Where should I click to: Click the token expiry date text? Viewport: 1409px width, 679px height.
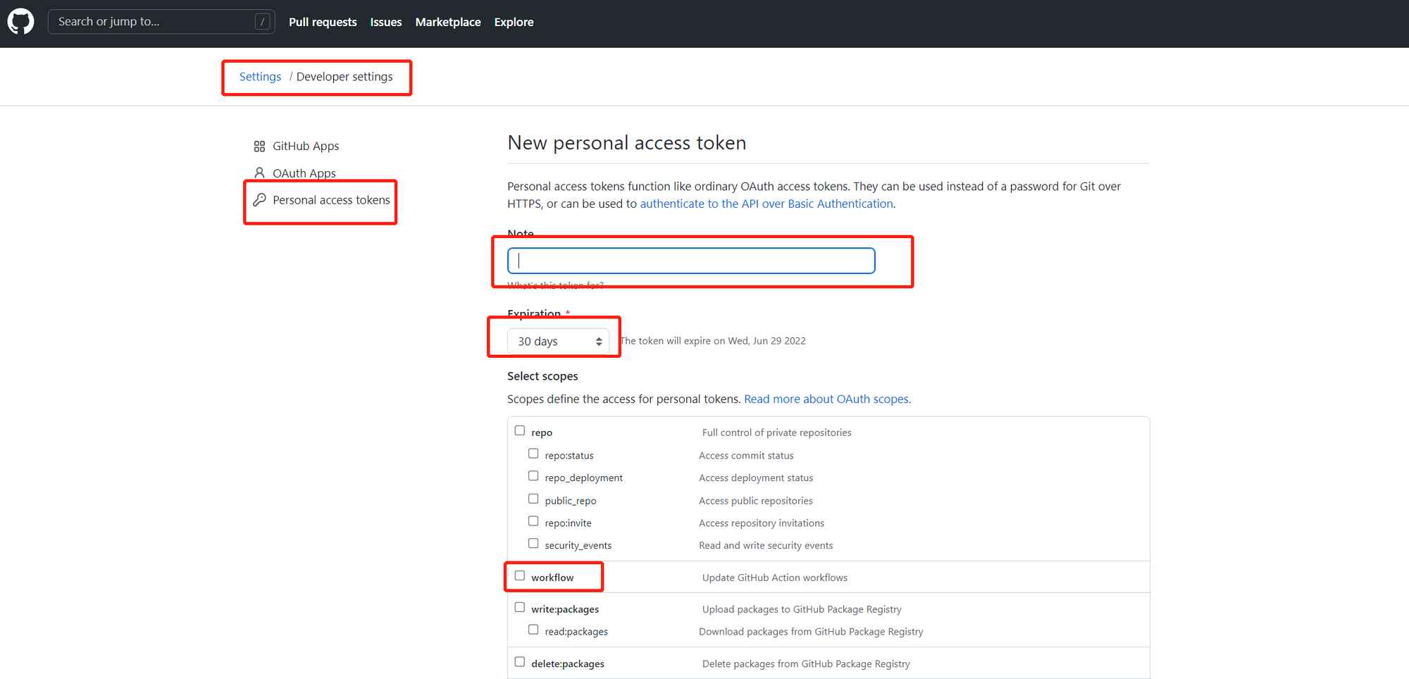click(x=713, y=341)
